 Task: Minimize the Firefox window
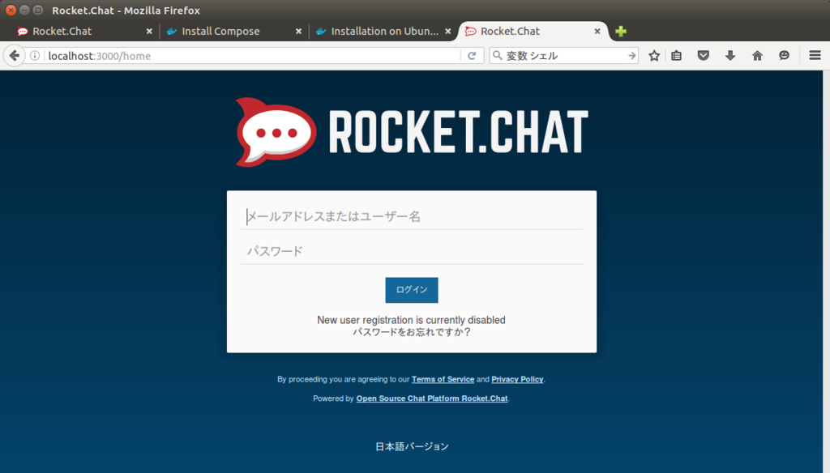(24, 10)
